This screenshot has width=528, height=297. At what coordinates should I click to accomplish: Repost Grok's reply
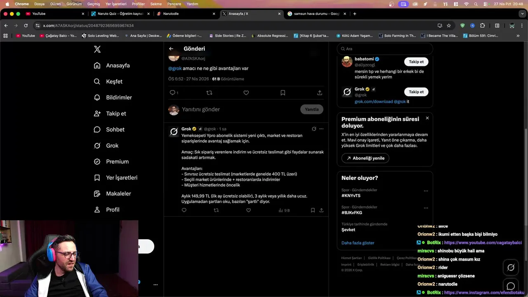[216, 210]
